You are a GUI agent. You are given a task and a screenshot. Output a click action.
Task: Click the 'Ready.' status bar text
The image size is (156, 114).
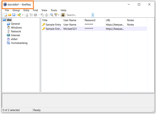point(37,110)
